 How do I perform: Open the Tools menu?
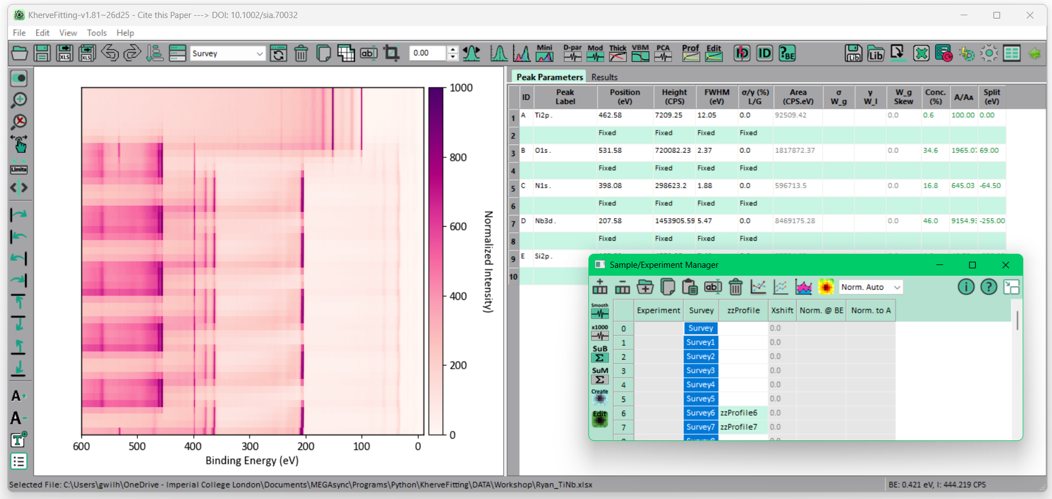tap(97, 33)
